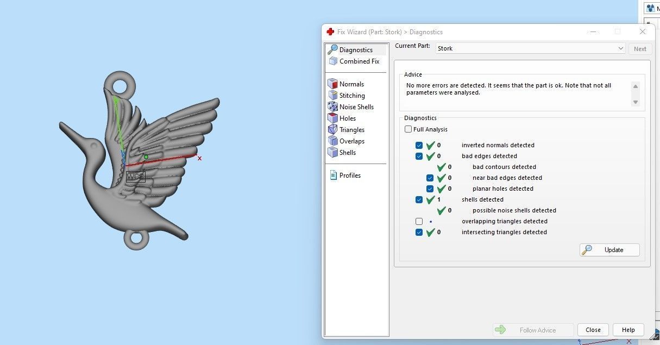Screen dimensions: 660x345
Task: Click the 'possible noise shells detected' text
Action: coord(514,210)
